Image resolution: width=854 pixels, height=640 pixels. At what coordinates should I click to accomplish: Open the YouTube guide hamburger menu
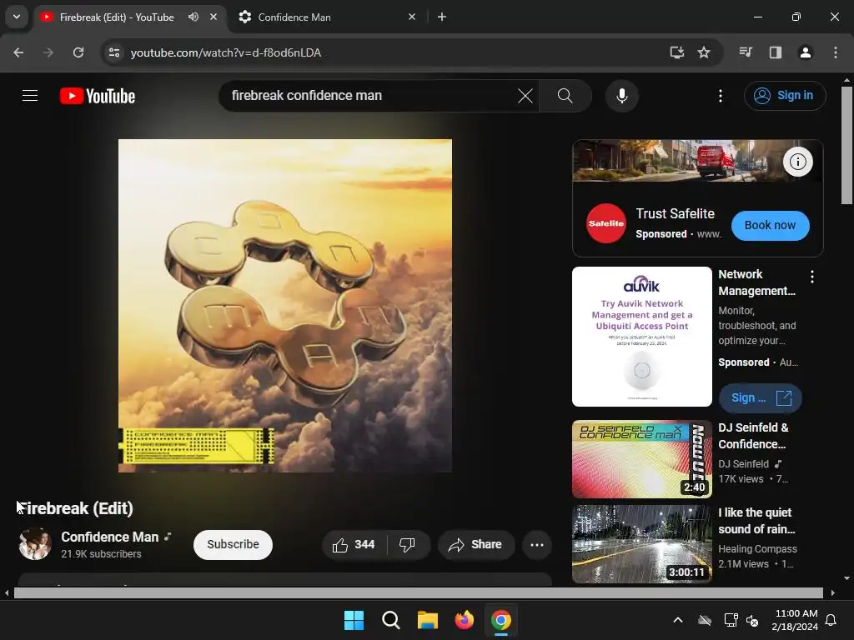click(30, 96)
